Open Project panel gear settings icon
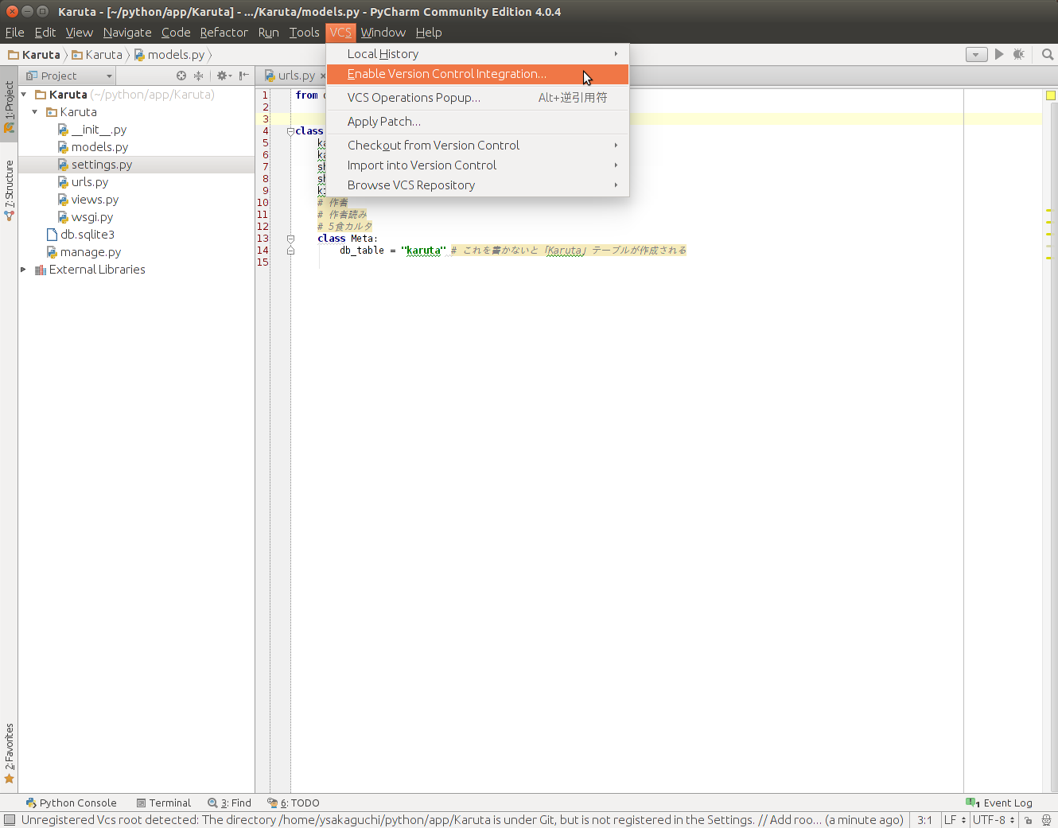 point(224,76)
